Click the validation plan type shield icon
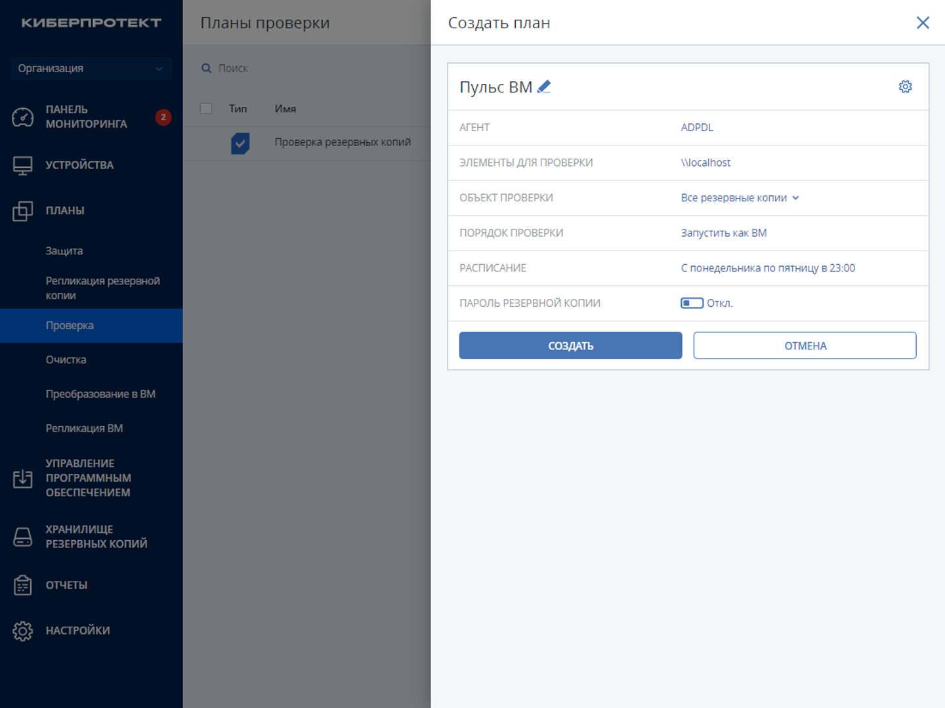Viewport: 945px width, 708px height. coord(240,143)
